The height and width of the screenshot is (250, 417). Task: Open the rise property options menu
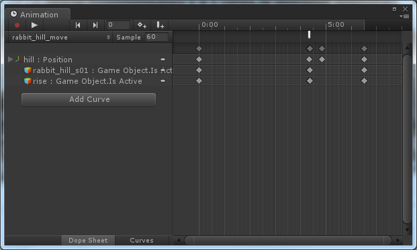(163, 80)
